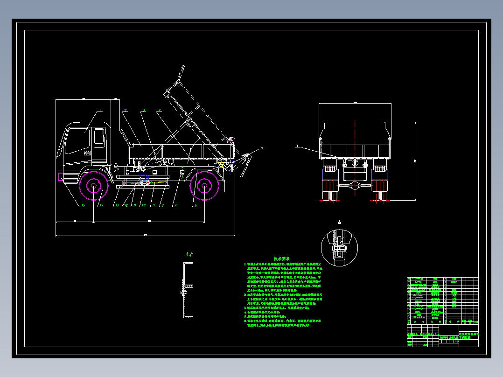Select the green section mark above channel view
This screenshot has width=503, height=377.
189,254
